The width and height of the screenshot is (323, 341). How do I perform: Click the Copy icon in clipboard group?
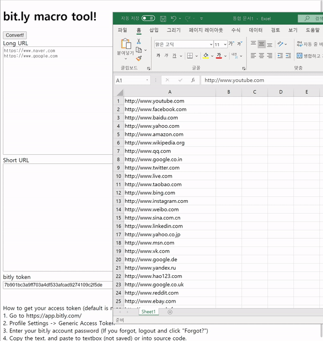click(x=139, y=50)
